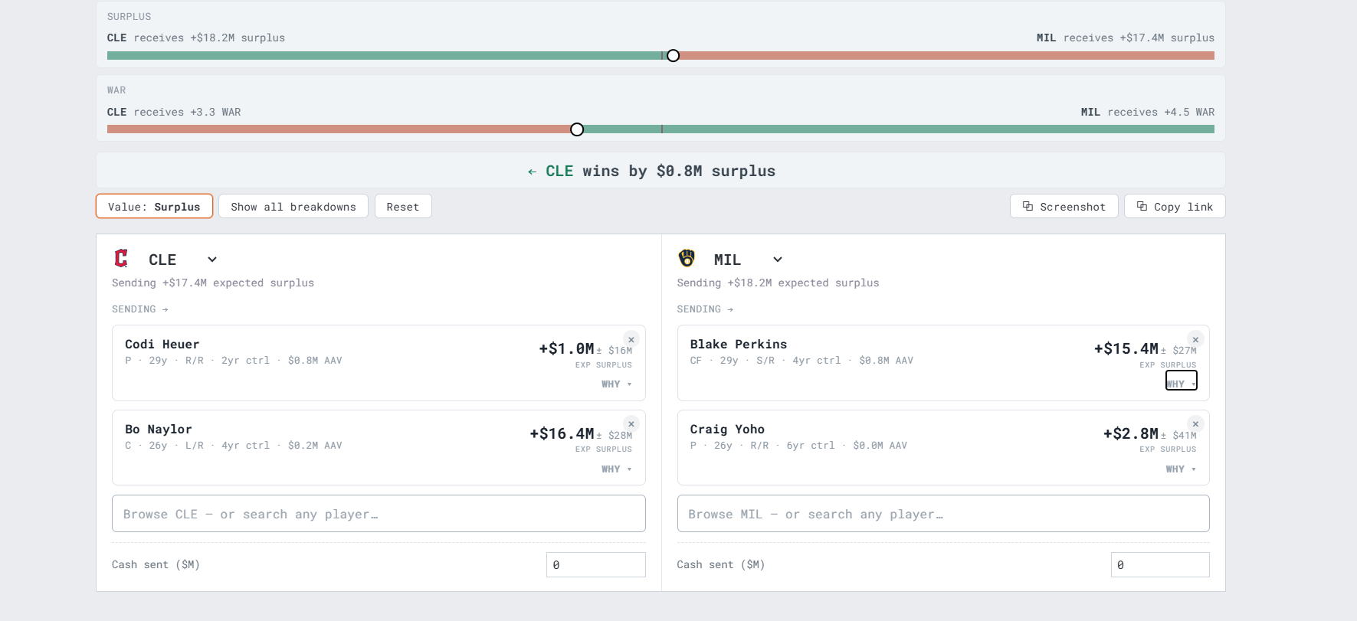Click the surplus balance slider handle
This screenshot has width=1357, height=621.
[x=673, y=55]
